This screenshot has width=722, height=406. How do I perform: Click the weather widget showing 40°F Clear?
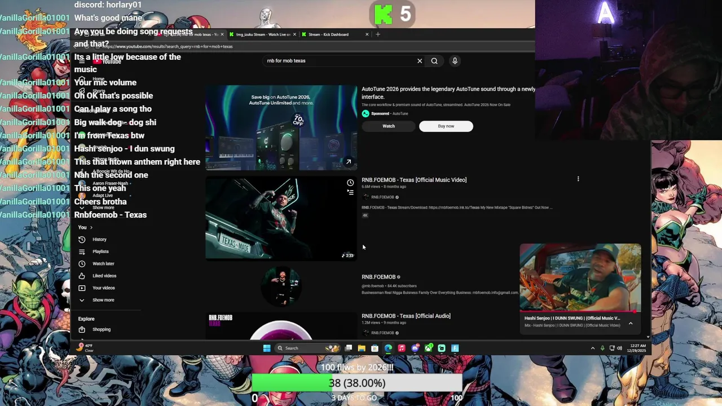click(86, 348)
